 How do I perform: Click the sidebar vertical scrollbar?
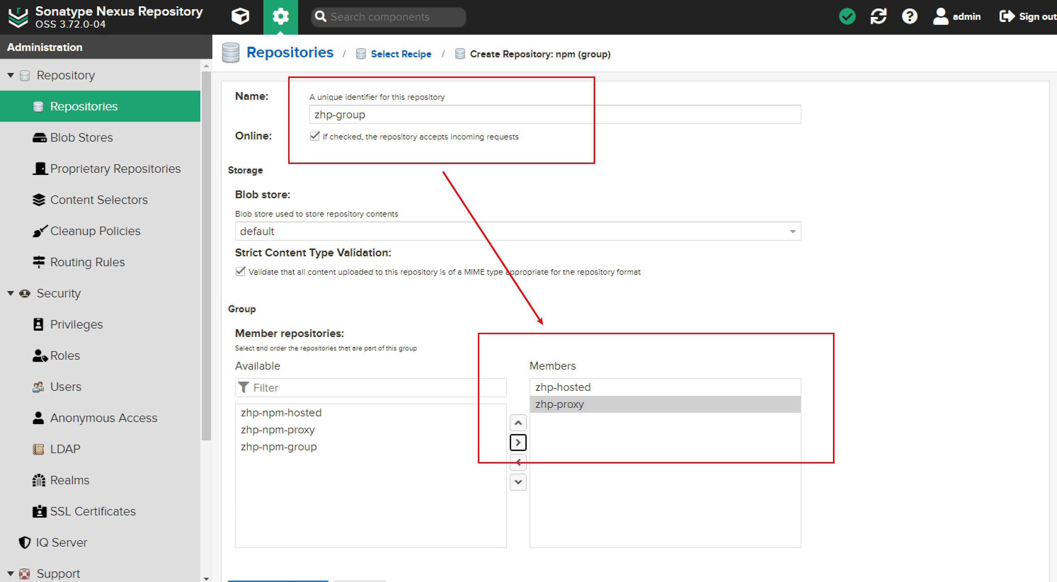click(x=206, y=255)
